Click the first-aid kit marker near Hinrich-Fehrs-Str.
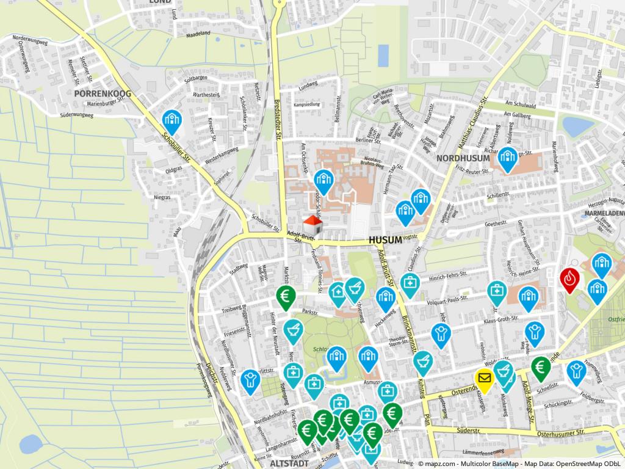 [x=410, y=283]
